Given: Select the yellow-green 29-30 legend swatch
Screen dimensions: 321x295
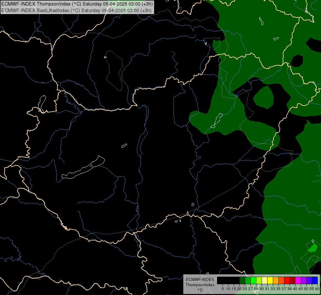Looking at the screenshot, I should click(x=259, y=280).
